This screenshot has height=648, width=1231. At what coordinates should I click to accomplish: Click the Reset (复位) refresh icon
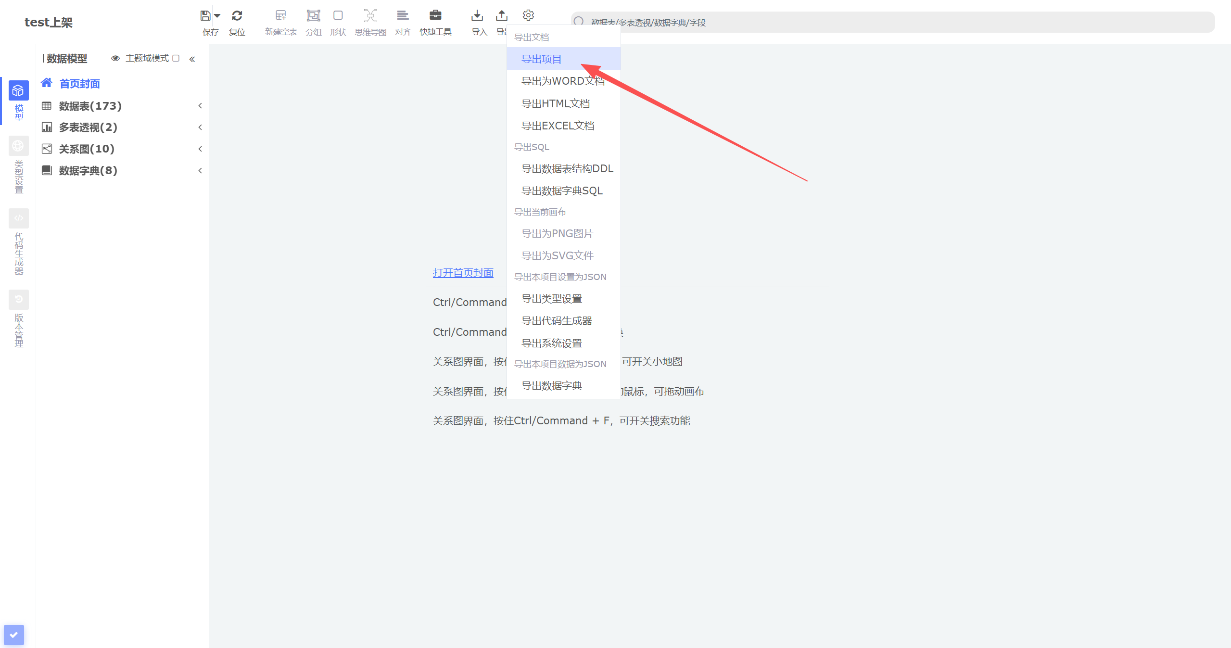pyautogui.click(x=237, y=16)
